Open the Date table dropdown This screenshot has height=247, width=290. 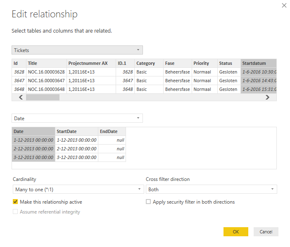point(77,118)
